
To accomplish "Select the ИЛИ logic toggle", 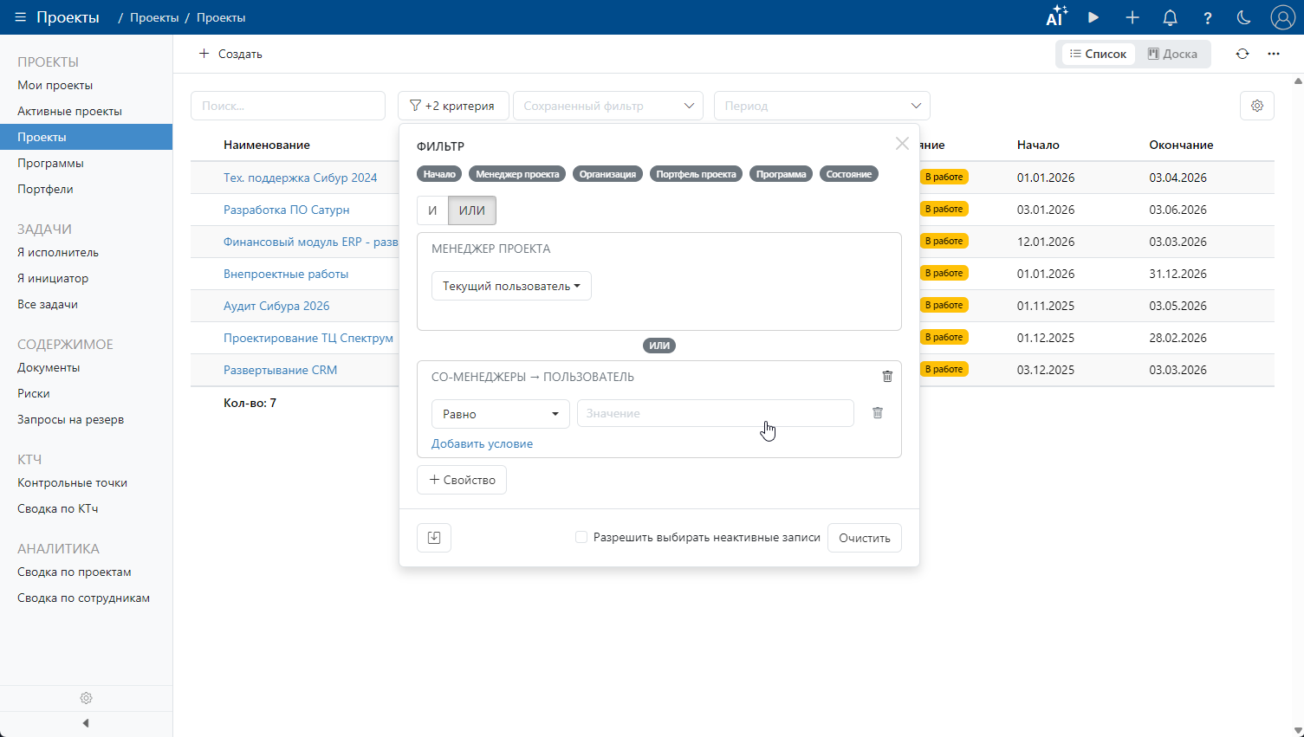I will click(472, 210).
